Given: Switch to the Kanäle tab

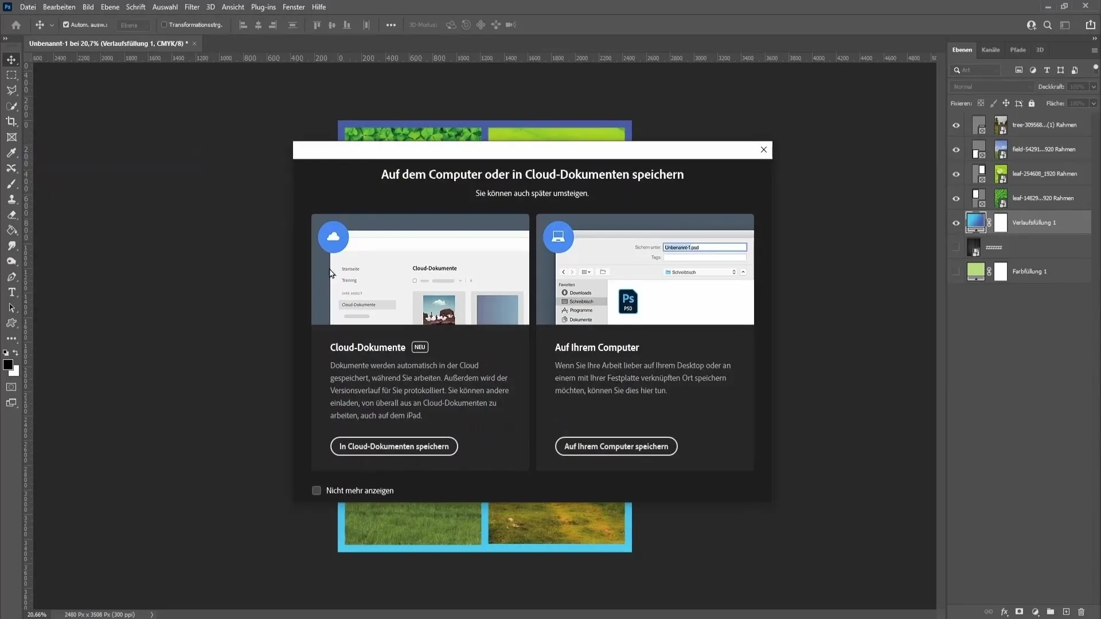Looking at the screenshot, I should tap(990, 50).
